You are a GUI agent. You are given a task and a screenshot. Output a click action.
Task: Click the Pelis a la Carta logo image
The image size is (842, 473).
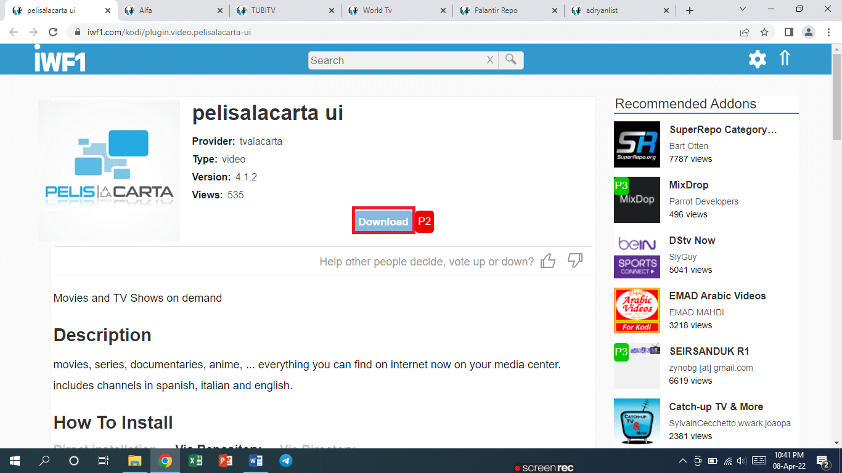[x=109, y=171]
